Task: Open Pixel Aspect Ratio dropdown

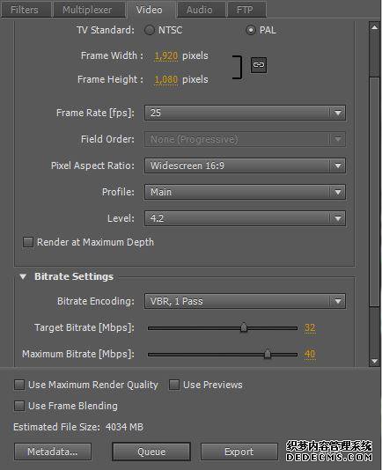Action: point(245,165)
